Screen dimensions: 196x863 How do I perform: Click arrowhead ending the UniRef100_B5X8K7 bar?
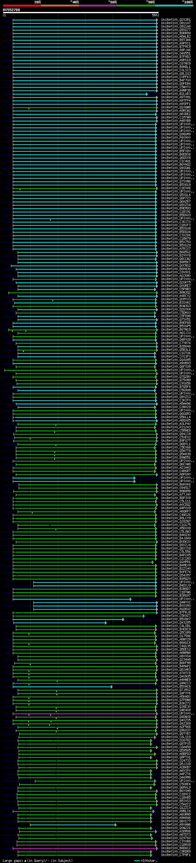click(x=123, y=619)
